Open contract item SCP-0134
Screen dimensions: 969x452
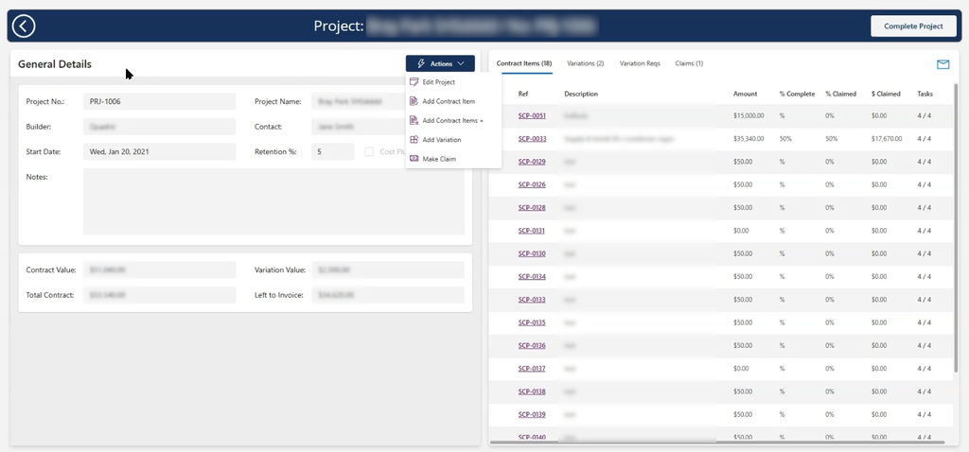(x=532, y=277)
